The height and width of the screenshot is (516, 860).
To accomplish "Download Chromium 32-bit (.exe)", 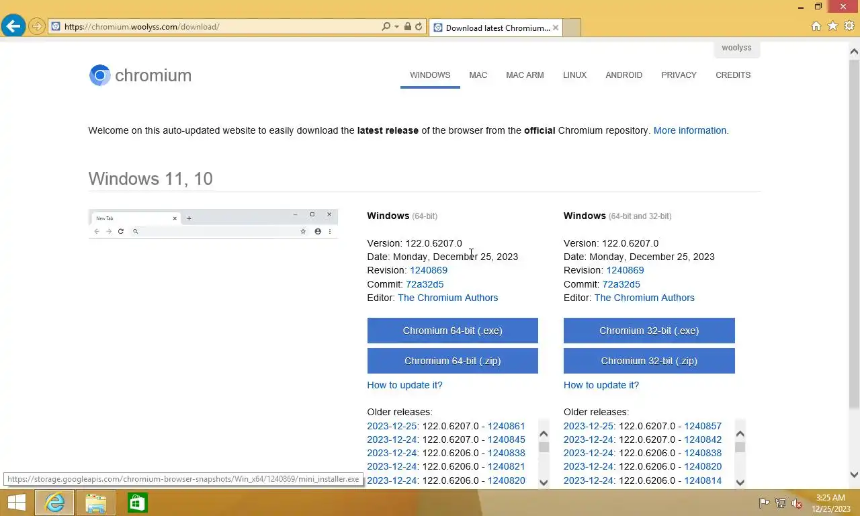I will pyautogui.click(x=649, y=331).
